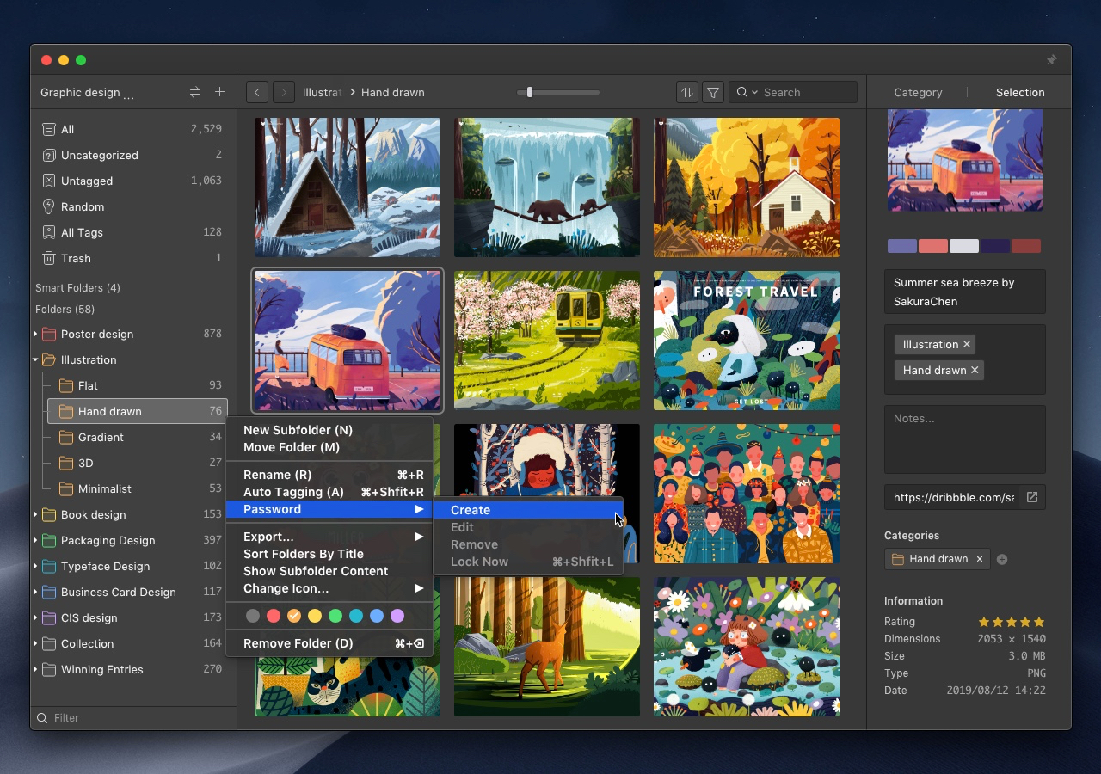Click the 3D folder icon
This screenshot has width=1101, height=774.
coord(66,463)
